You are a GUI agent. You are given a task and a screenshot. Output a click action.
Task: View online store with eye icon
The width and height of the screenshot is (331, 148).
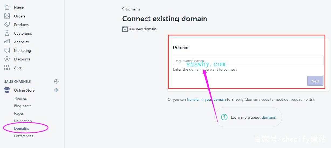[x=56, y=90]
